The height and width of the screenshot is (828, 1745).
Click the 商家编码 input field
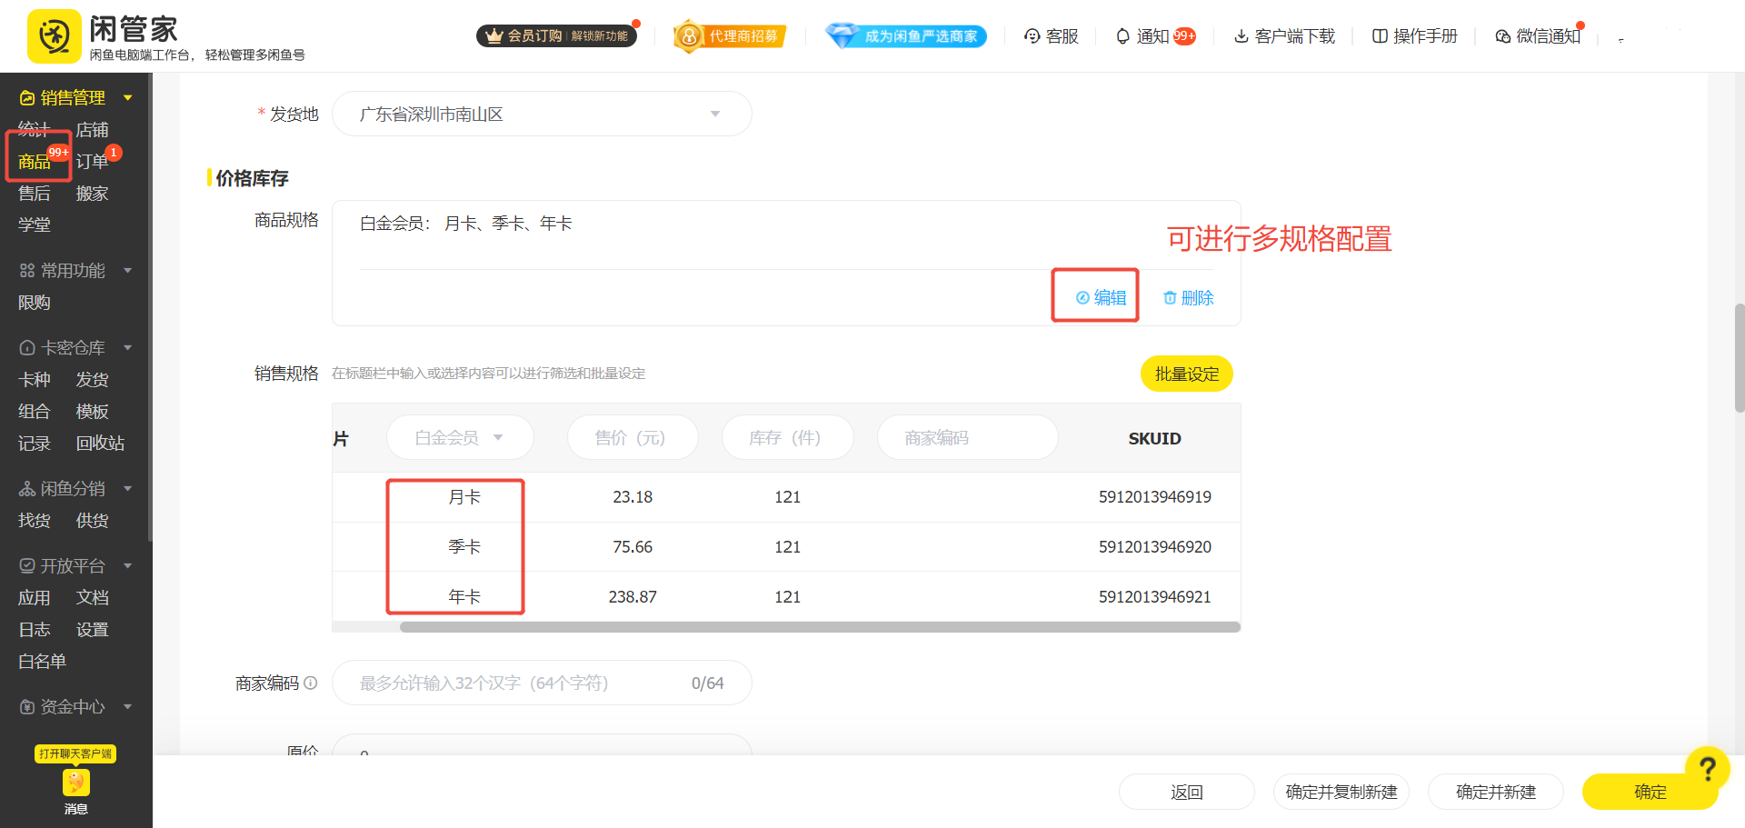[x=542, y=683]
